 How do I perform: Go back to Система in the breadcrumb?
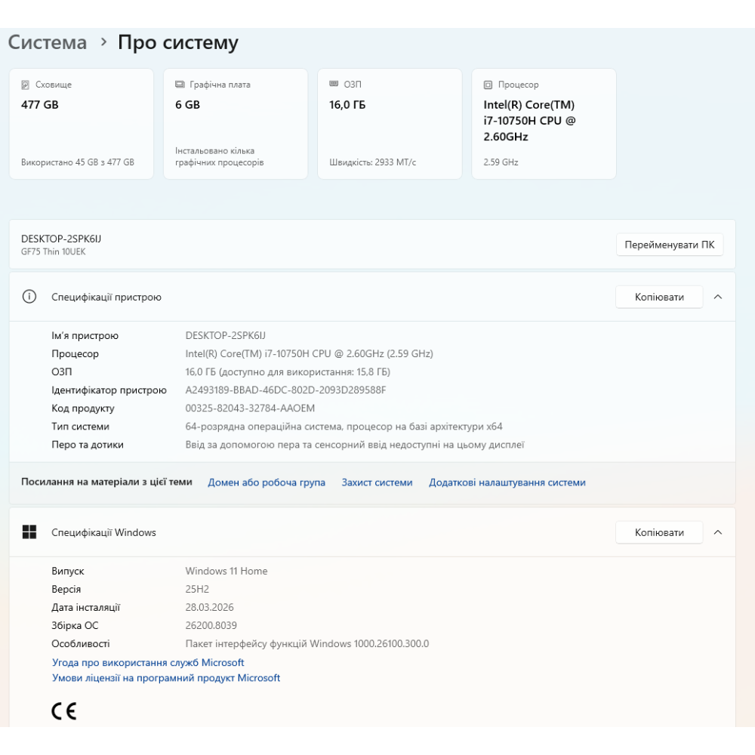[x=48, y=43]
